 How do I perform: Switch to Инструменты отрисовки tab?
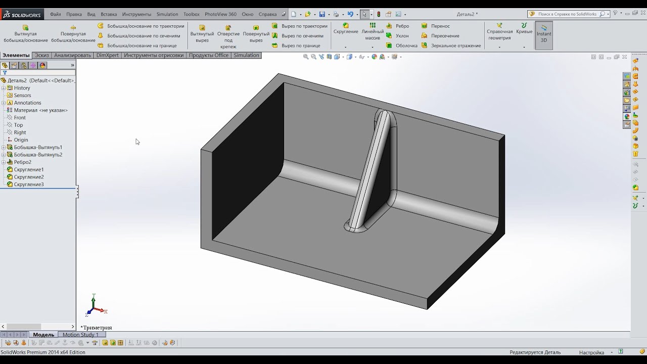coord(154,55)
